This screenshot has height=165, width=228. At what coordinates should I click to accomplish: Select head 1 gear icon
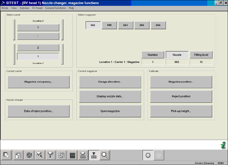point(148,155)
